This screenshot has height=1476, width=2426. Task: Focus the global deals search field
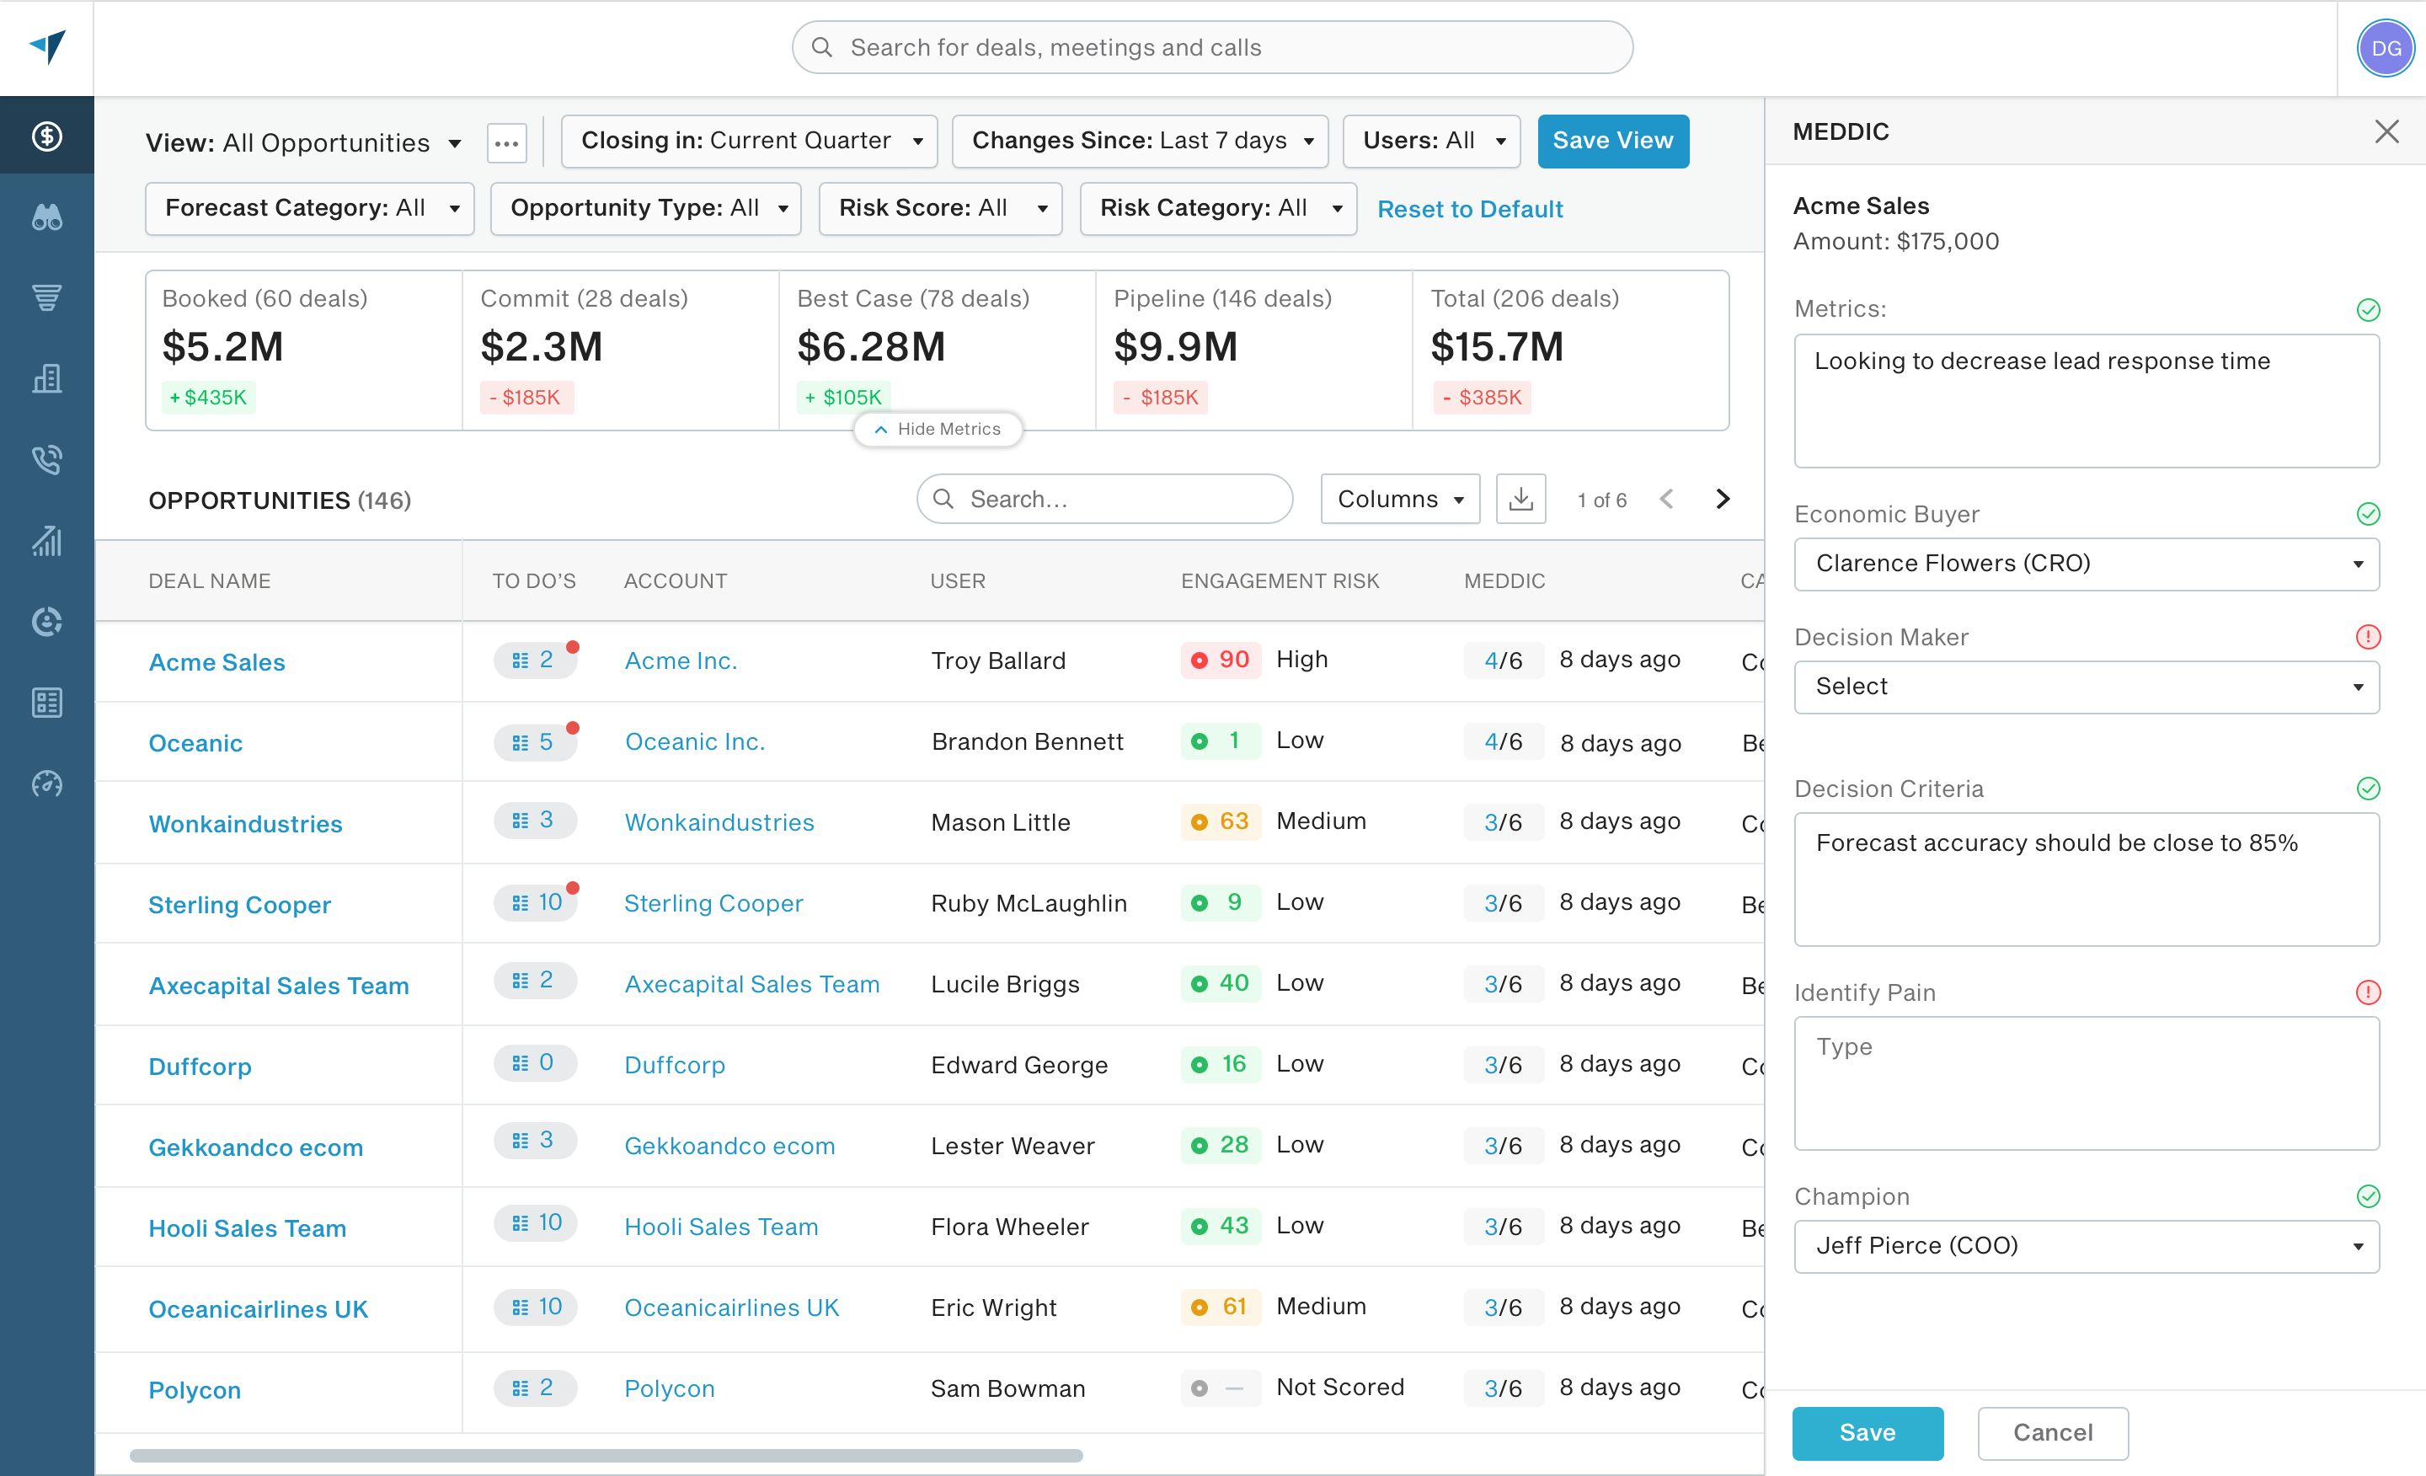pyautogui.click(x=1212, y=47)
